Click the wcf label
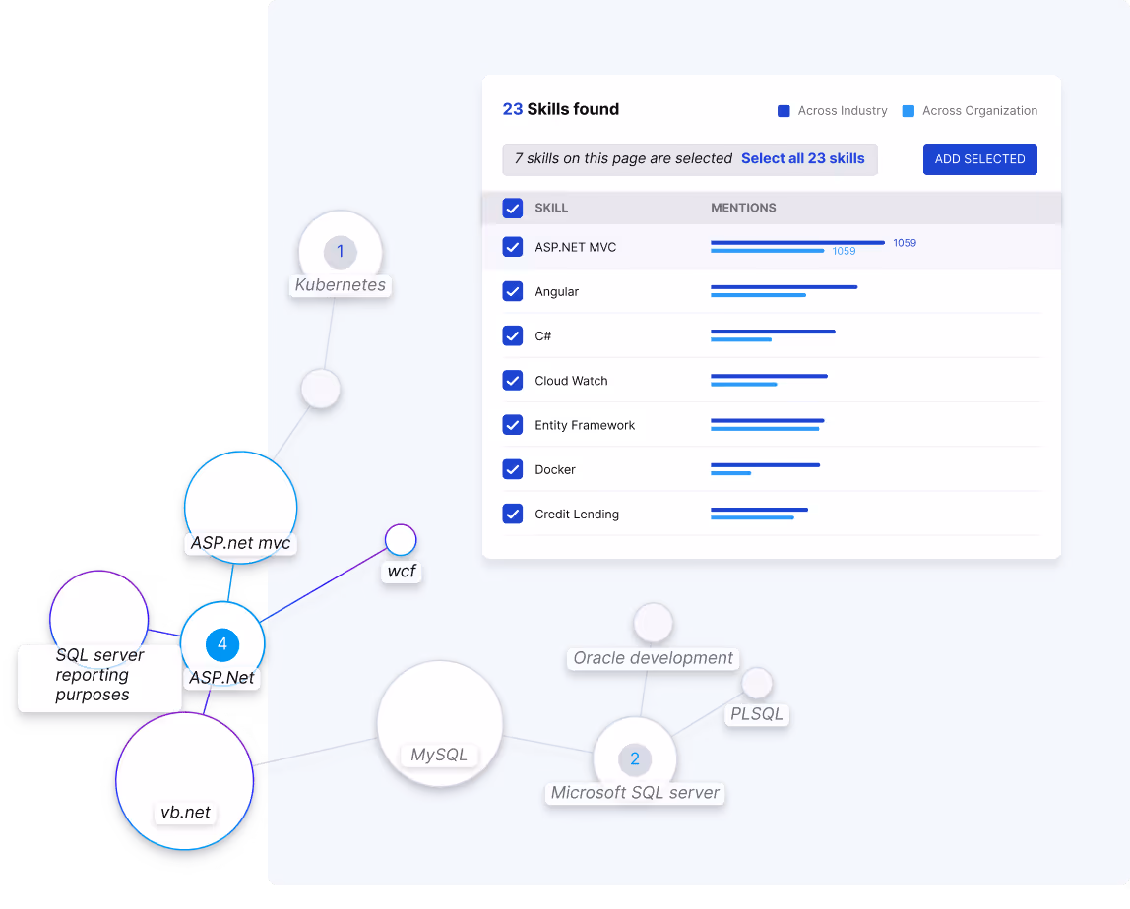This screenshot has height=909, width=1130. point(402,572)
